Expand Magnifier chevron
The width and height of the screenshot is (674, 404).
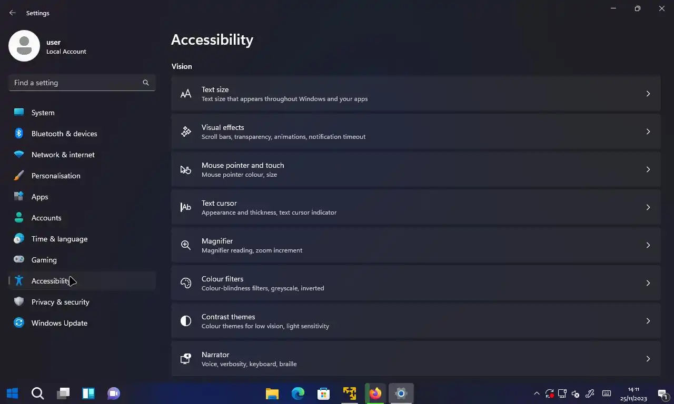pyautogui.click(x=648, y=245)
